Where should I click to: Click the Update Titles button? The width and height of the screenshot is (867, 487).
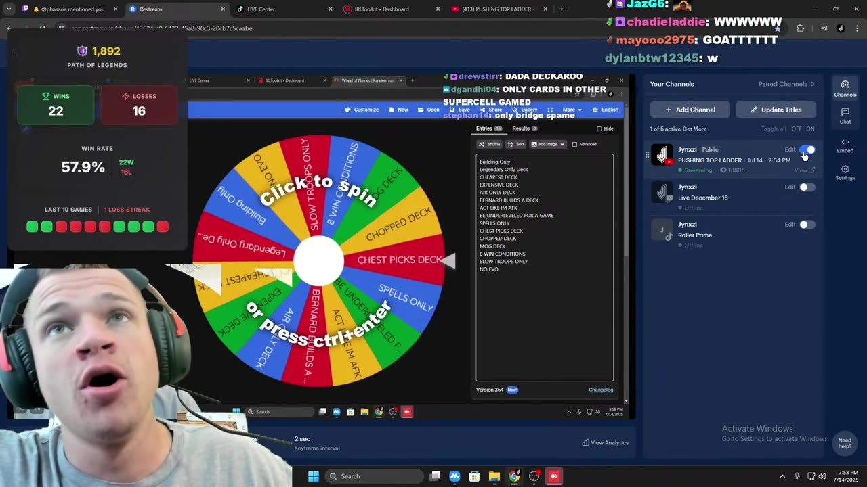[776, 110]
